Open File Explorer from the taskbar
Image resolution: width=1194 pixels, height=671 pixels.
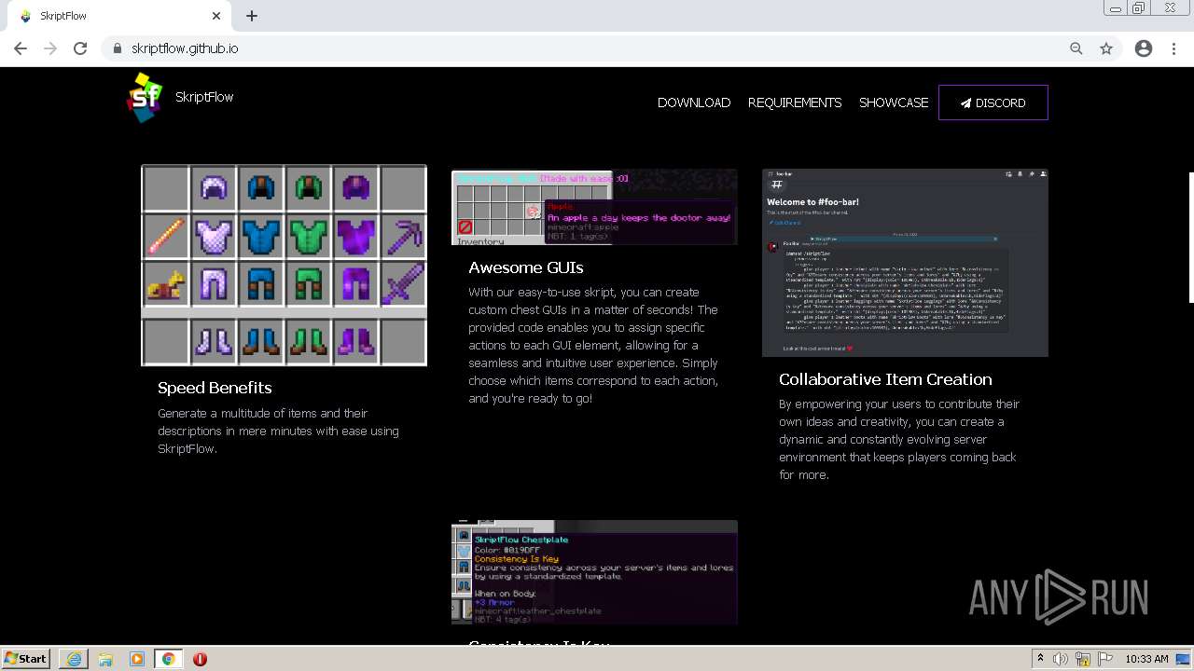click(105, 659)
